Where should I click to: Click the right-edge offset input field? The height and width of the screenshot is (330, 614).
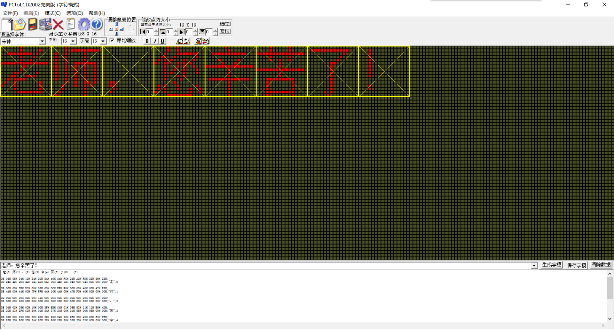[189, 32]
